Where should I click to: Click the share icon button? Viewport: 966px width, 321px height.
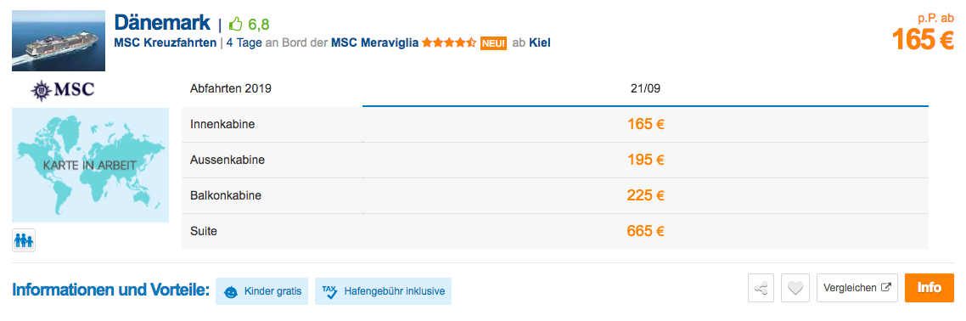coord(761,288)
